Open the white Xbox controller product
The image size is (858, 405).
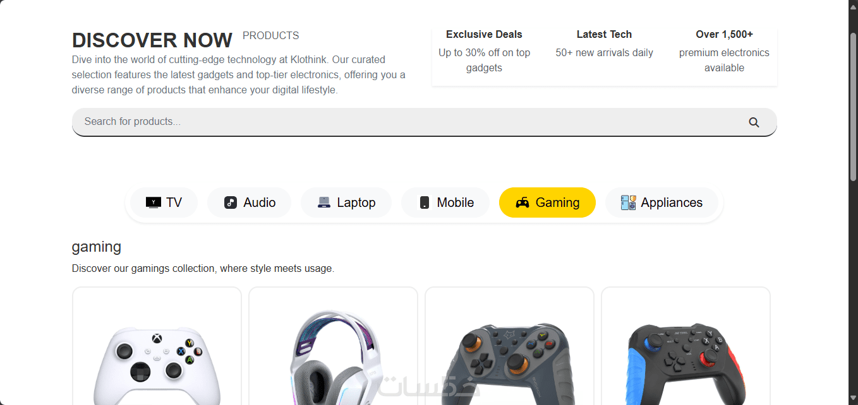pyautogui.click(x=157, y=346)
